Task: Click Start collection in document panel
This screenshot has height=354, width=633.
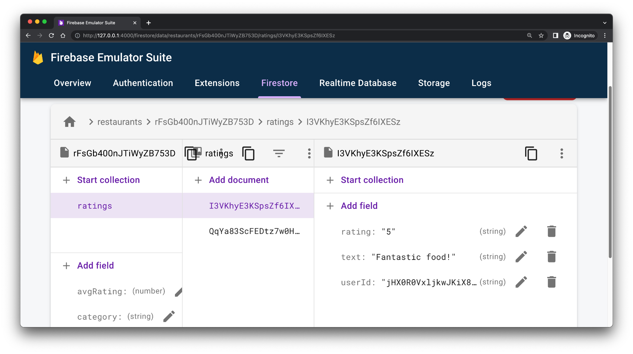Action: (x=371, y=179)
